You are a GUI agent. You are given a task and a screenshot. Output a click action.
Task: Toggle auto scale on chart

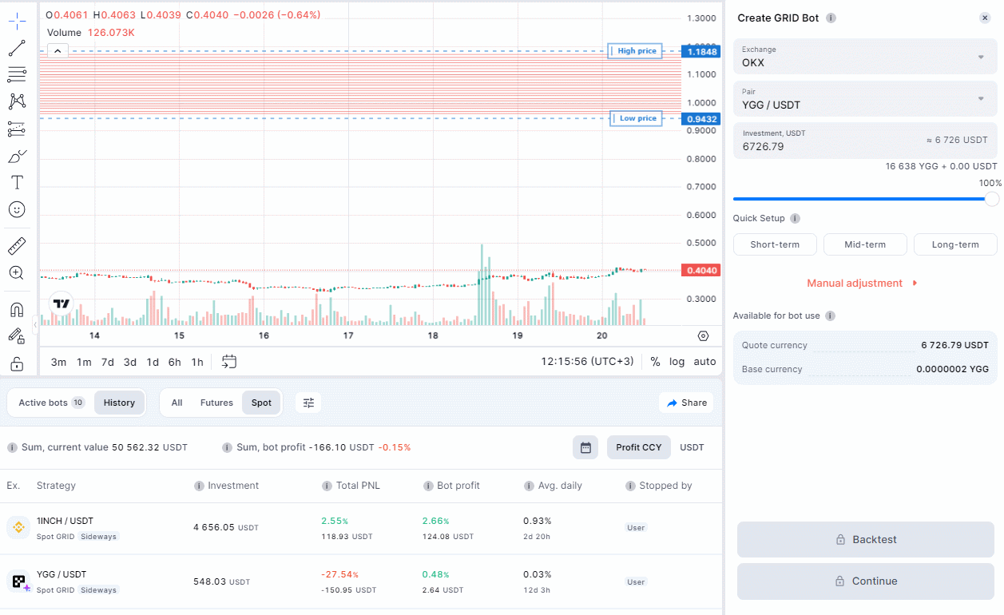704,362
